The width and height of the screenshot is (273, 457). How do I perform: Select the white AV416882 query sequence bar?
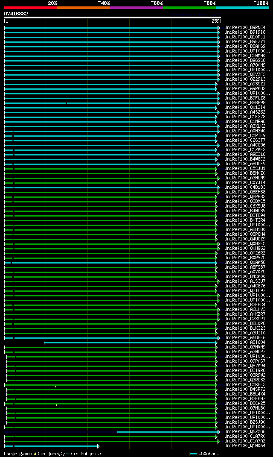point(112,18)
